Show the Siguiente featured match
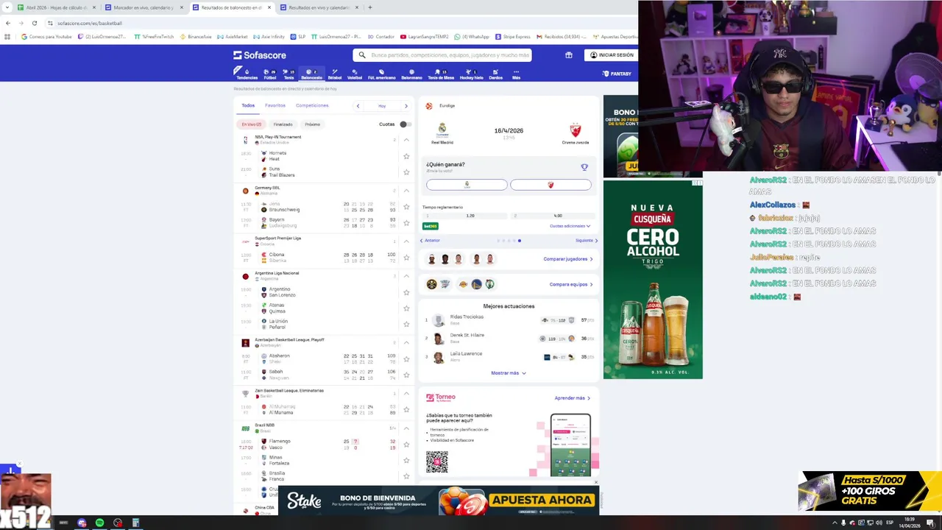942x530 pixels. tap(587, 241)
